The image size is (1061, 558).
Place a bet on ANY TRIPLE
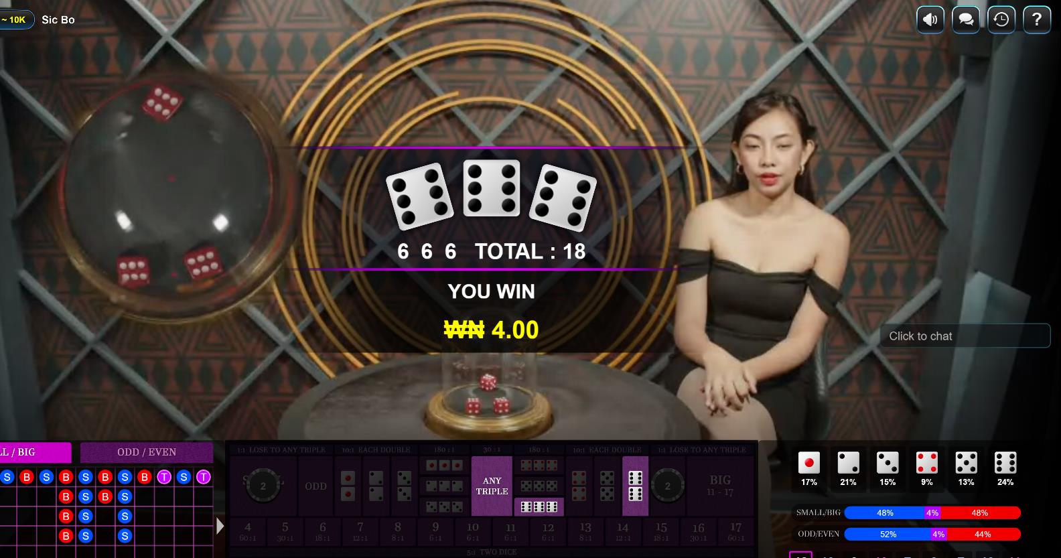[492, 486]
